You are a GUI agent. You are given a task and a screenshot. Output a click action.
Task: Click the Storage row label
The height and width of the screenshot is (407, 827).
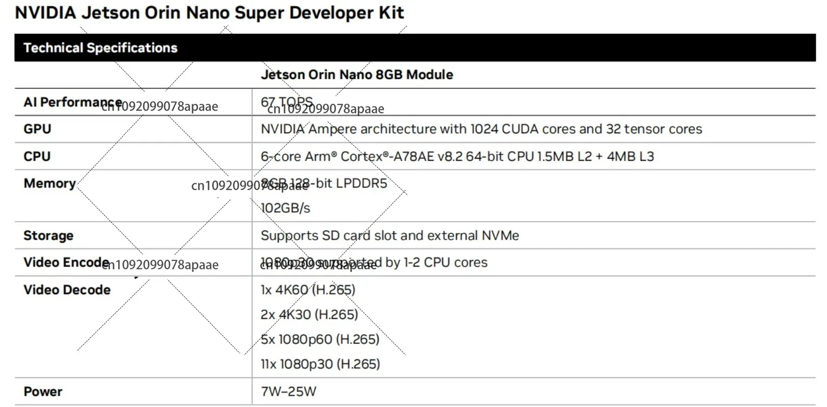coord(48,236)
